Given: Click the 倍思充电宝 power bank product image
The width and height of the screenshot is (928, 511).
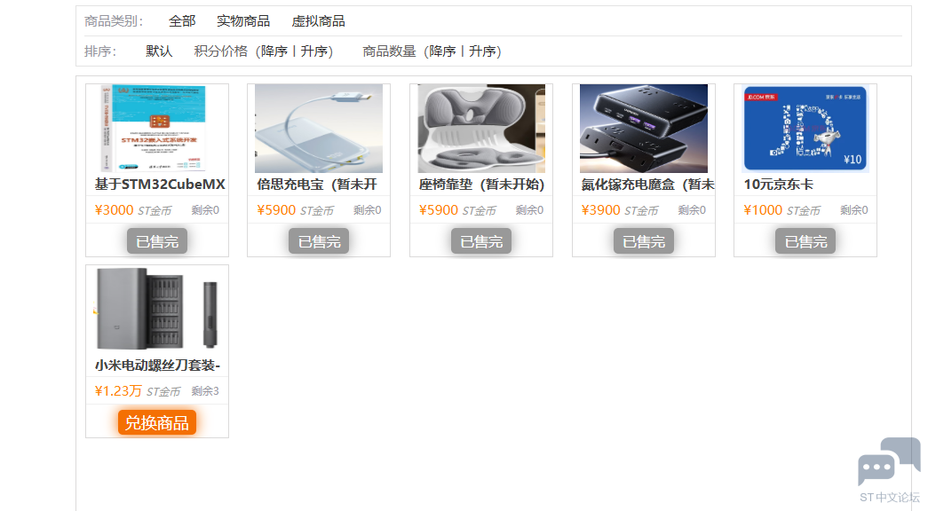Looking at the screenshot, I should pyautogui.click(x=320, y=129).
